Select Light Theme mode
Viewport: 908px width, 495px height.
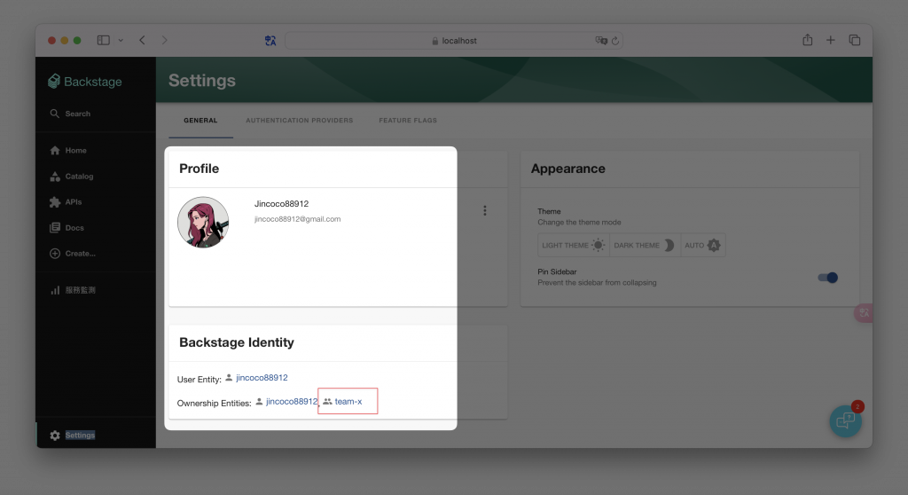click(574, 245)
